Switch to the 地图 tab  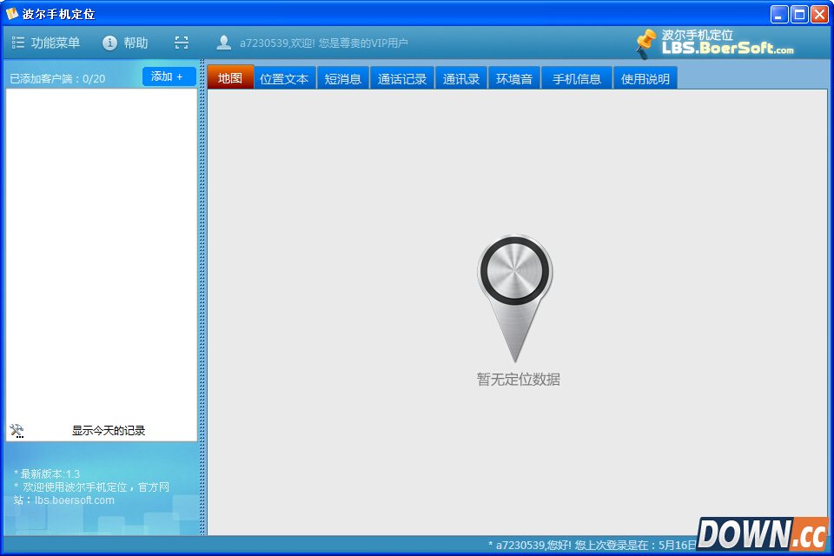[x=230, y=78]
